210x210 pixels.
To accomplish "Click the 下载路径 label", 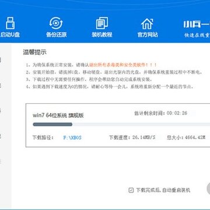I will pyautogui.click(x=43, y=138).
